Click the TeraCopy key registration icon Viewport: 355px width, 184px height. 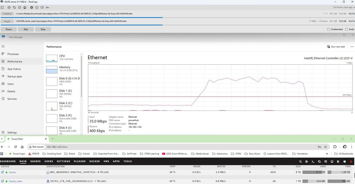pyautogui.click(x=48, y=7)
